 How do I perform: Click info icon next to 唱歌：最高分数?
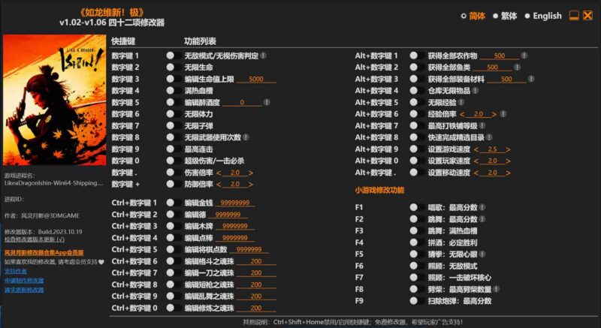coord(482,207)
